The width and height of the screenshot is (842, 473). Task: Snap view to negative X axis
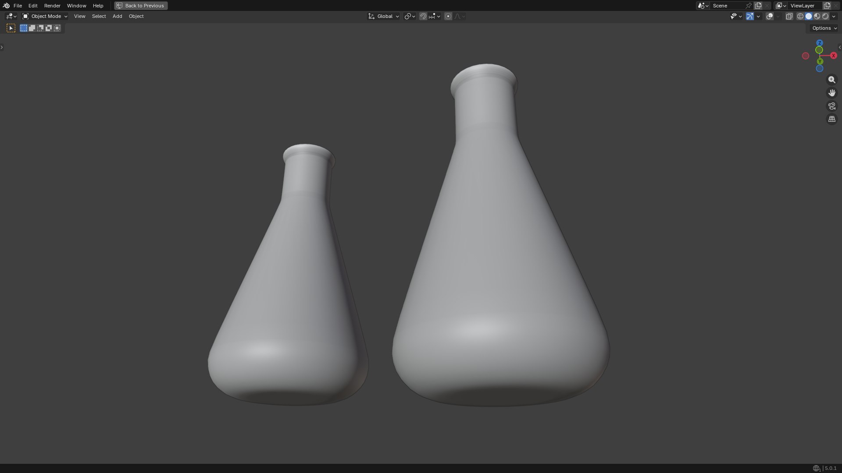coord(806,56)
